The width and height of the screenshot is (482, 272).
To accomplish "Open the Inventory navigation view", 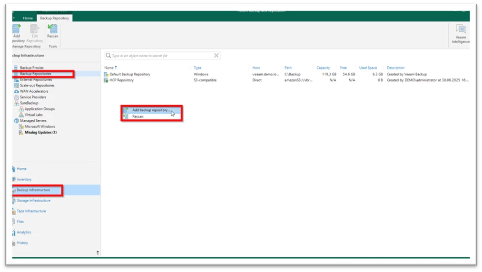I will (x=24, y=179).
